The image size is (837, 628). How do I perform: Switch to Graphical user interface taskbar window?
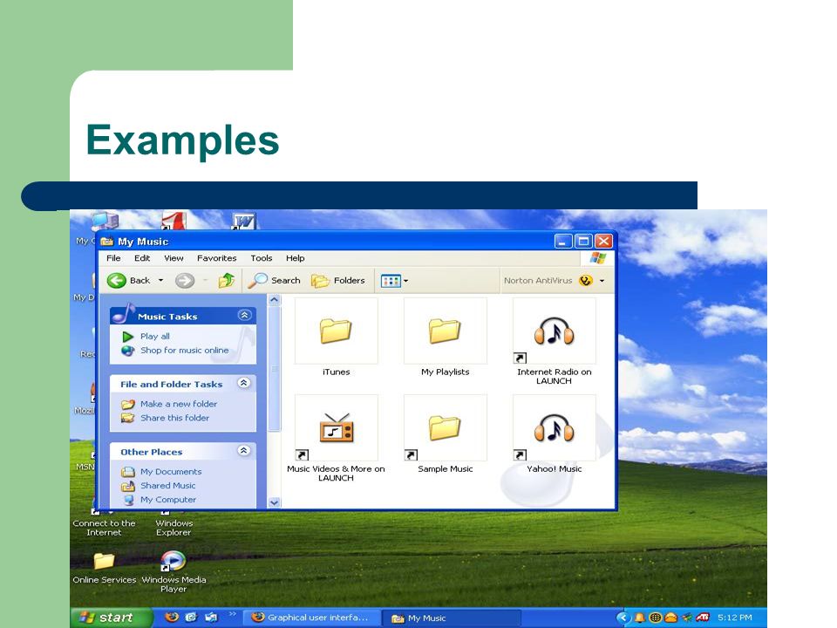[312, 618]
